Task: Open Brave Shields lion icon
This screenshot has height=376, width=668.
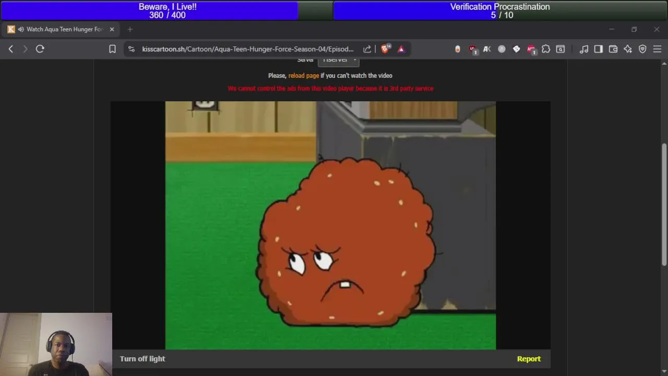Action: [x=385, y=49]
